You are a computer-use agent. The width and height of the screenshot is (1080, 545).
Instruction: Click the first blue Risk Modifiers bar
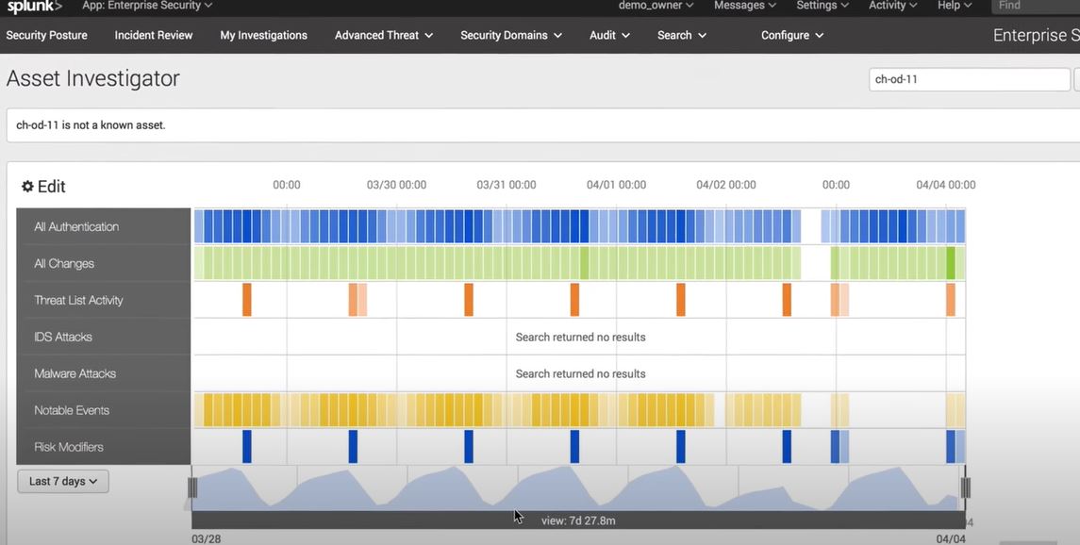[246, 447]
